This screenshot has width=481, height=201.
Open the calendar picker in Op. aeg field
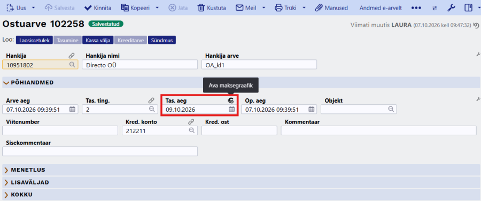[312, 109]
